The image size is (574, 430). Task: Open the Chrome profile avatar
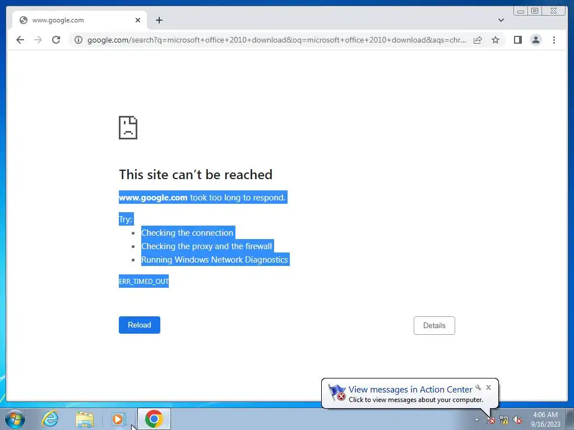(x=535, y=40)
